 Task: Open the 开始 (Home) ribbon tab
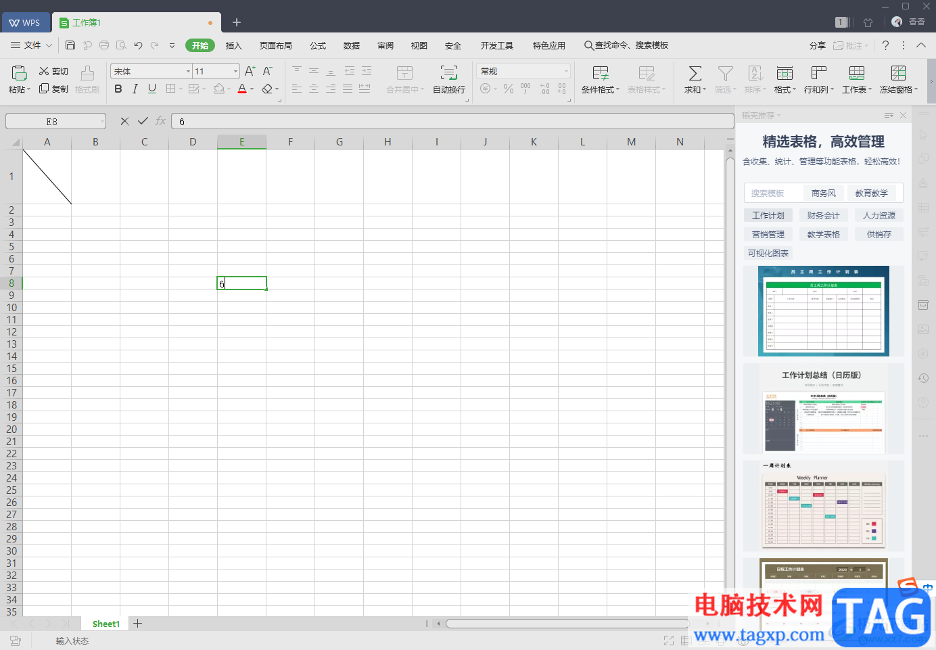click(x=200, y=45)
